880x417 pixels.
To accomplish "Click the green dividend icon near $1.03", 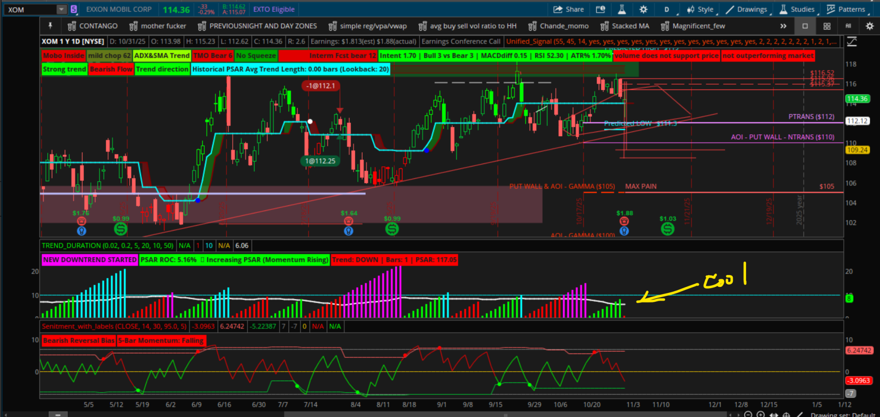I will coord(667,228).
